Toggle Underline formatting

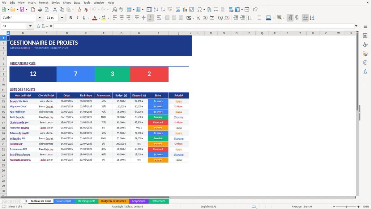84,18
